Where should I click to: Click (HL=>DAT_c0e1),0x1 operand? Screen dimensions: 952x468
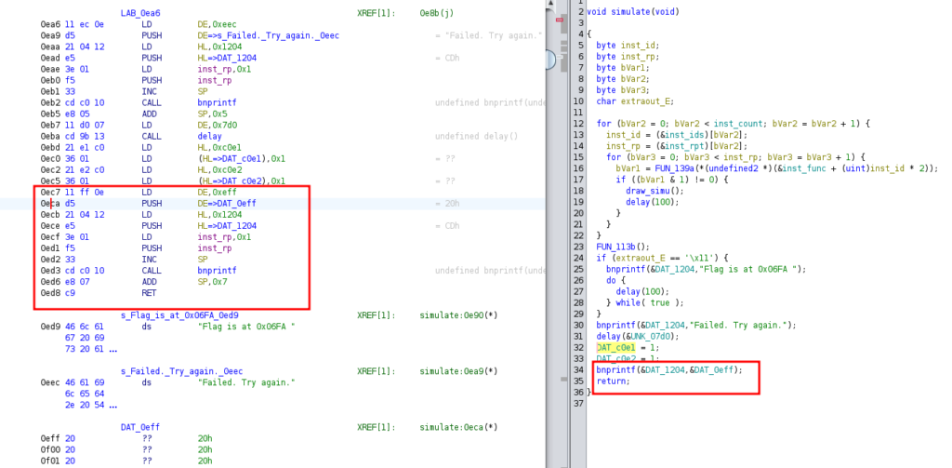pyautogui.click(x=242, y=158)
